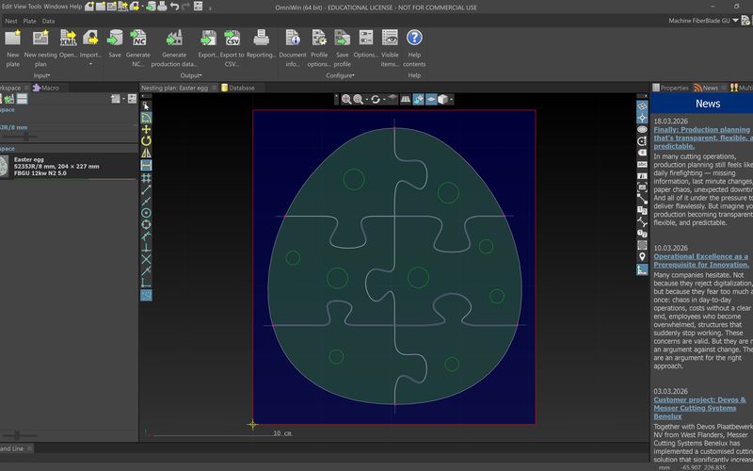Toggle the 3D cube view button
This screenshot has width=753, height=471.
(x=442, y=99)
